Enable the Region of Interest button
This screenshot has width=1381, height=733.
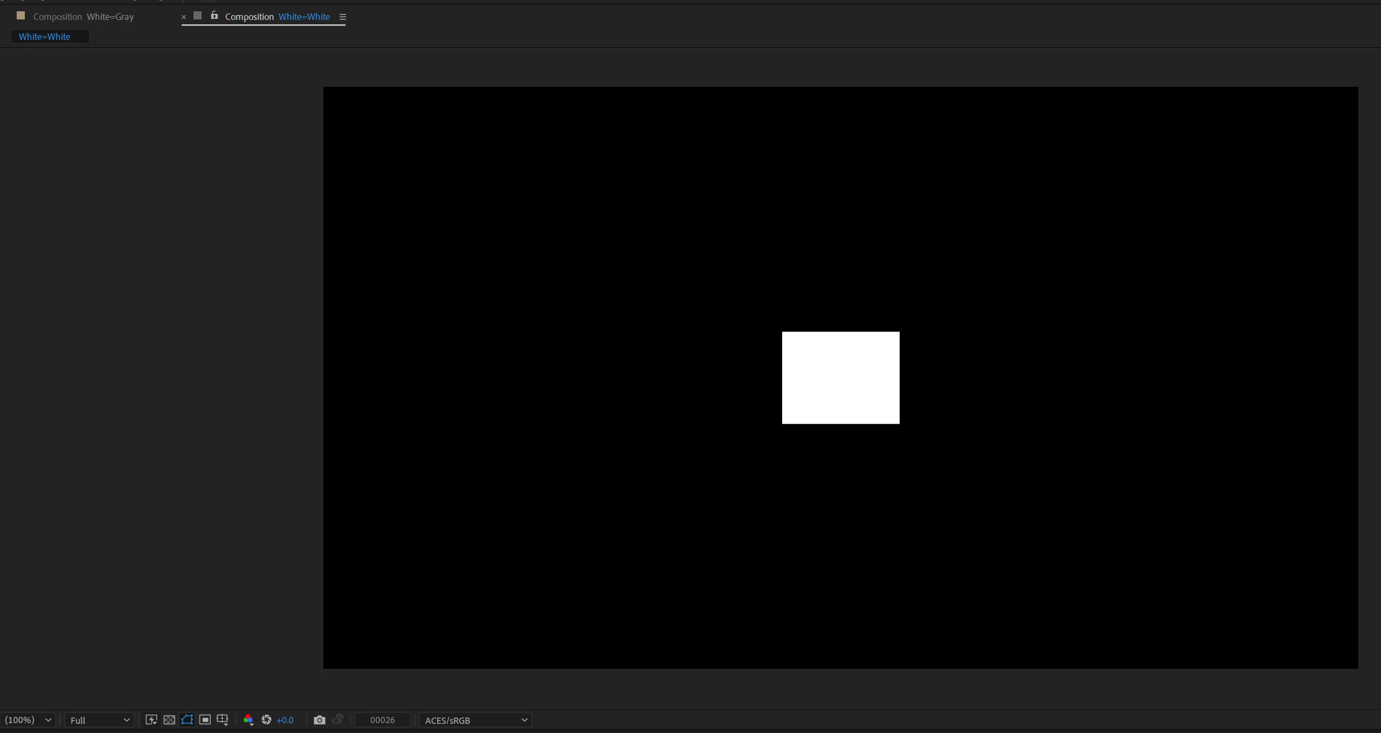coord(205,720)
